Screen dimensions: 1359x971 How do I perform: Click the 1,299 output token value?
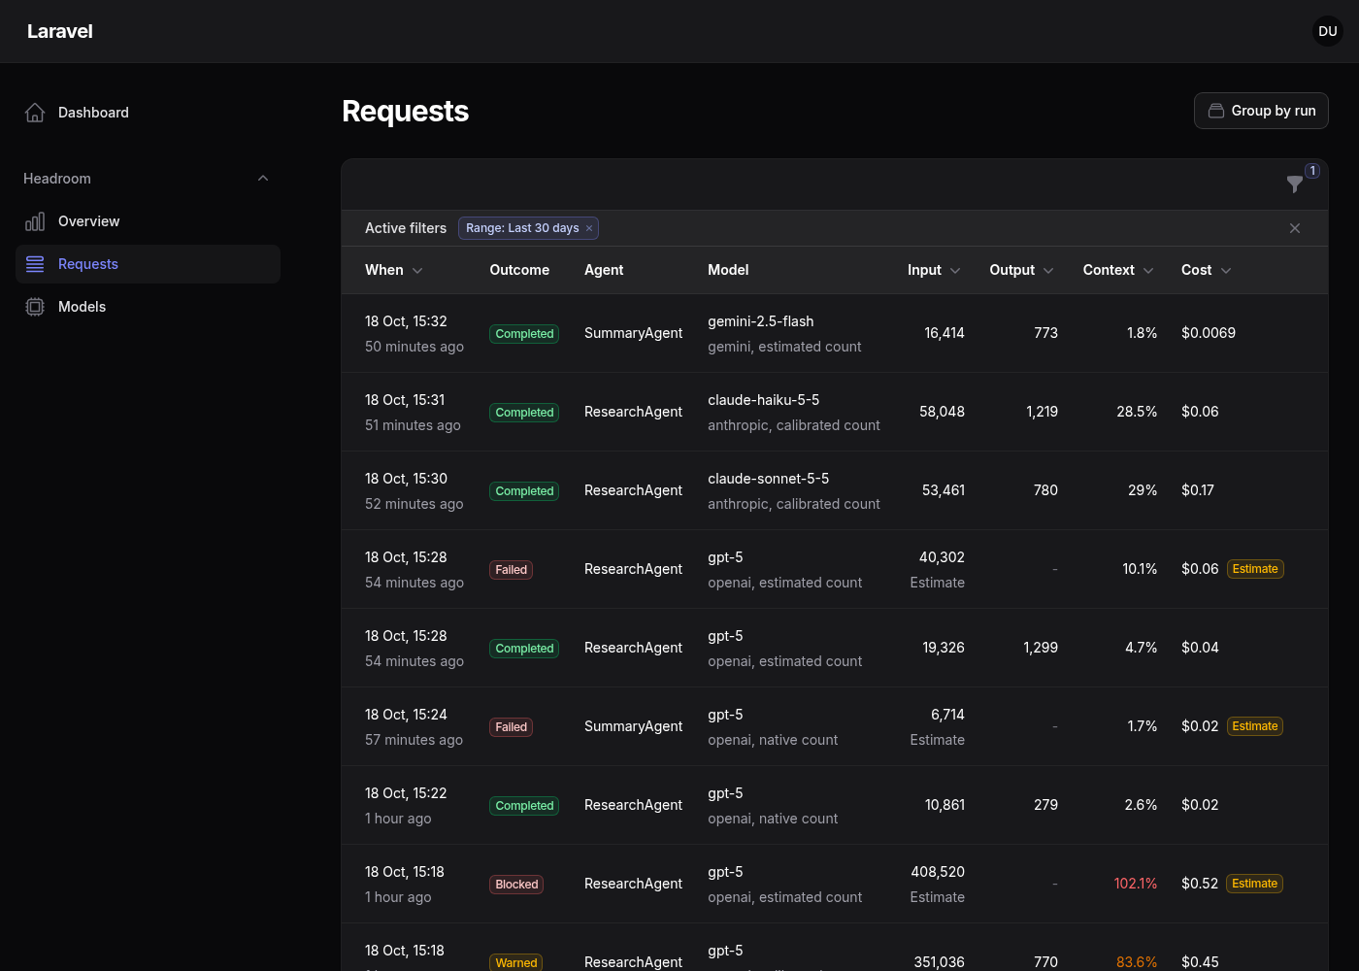[1041, 648]
